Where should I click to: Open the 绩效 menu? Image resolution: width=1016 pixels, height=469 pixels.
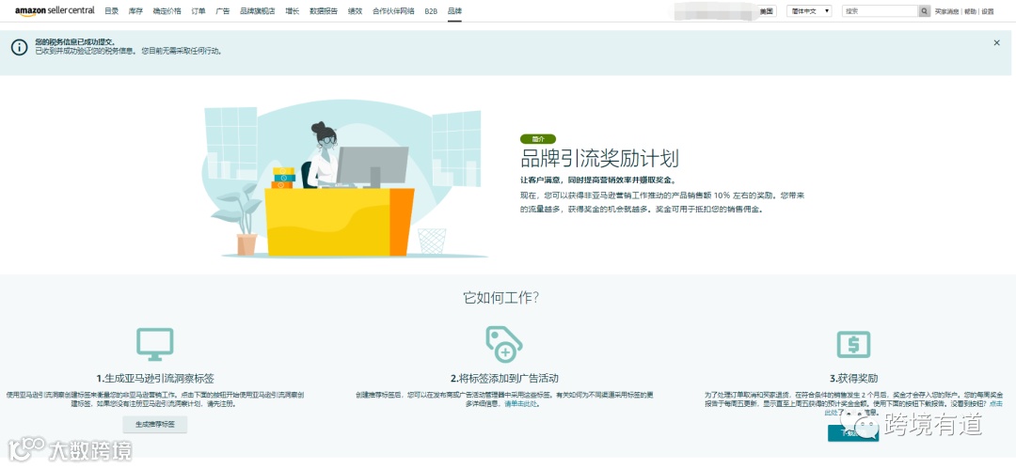[x=355, y=11]
